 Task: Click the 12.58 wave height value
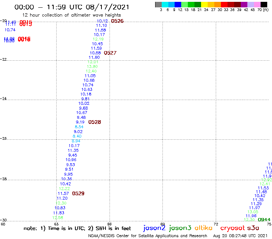[x=58, y=218]
